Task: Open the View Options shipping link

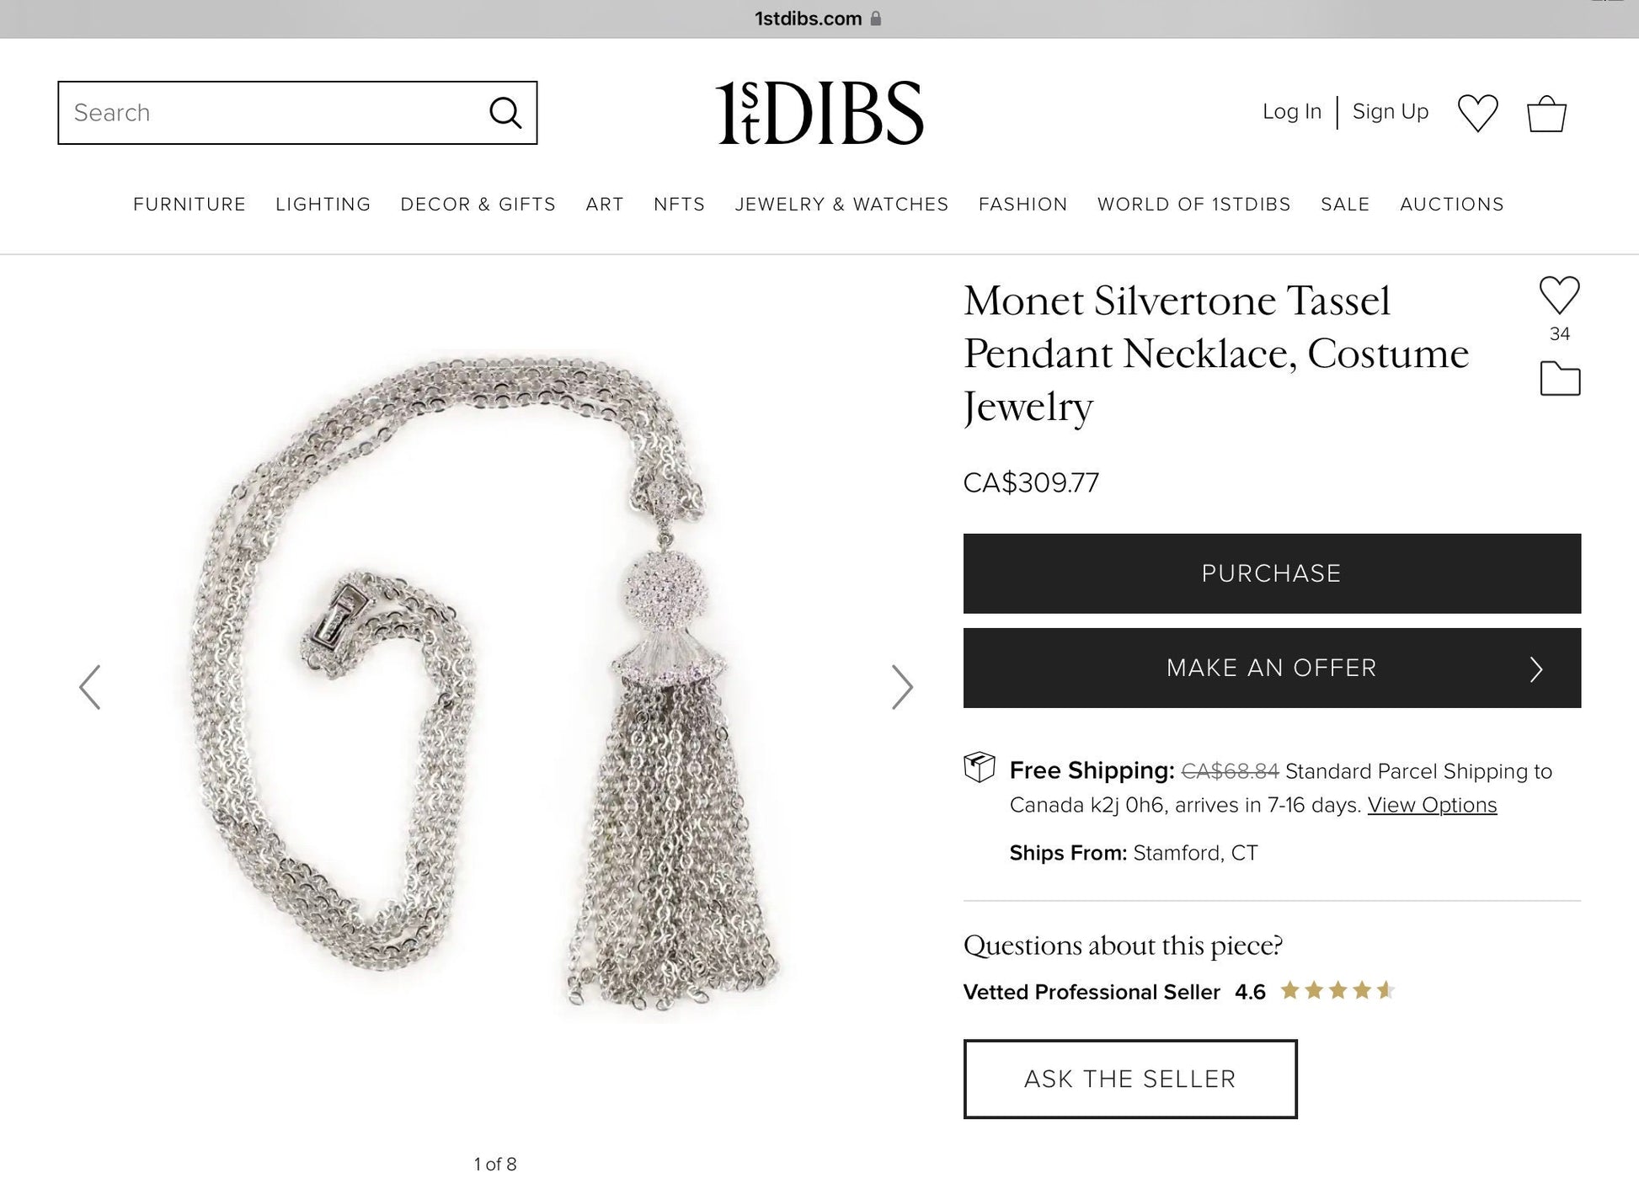Action: pos(1432,805)
